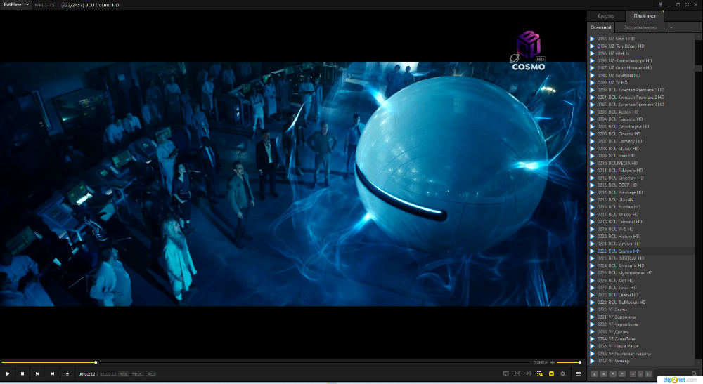Click the seek bar at current position

(96, 362)
